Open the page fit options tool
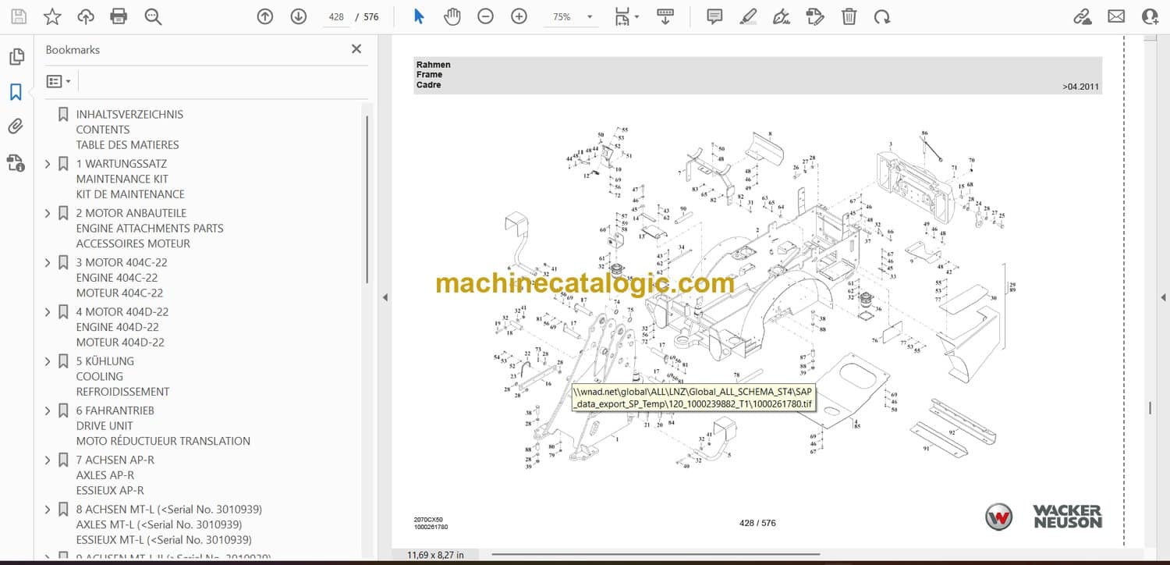Viewport: 1170px width, 565px height. (626, 16)
